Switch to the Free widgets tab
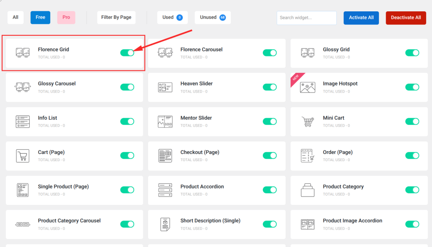The image size is (432, 247). pos(40,17)
